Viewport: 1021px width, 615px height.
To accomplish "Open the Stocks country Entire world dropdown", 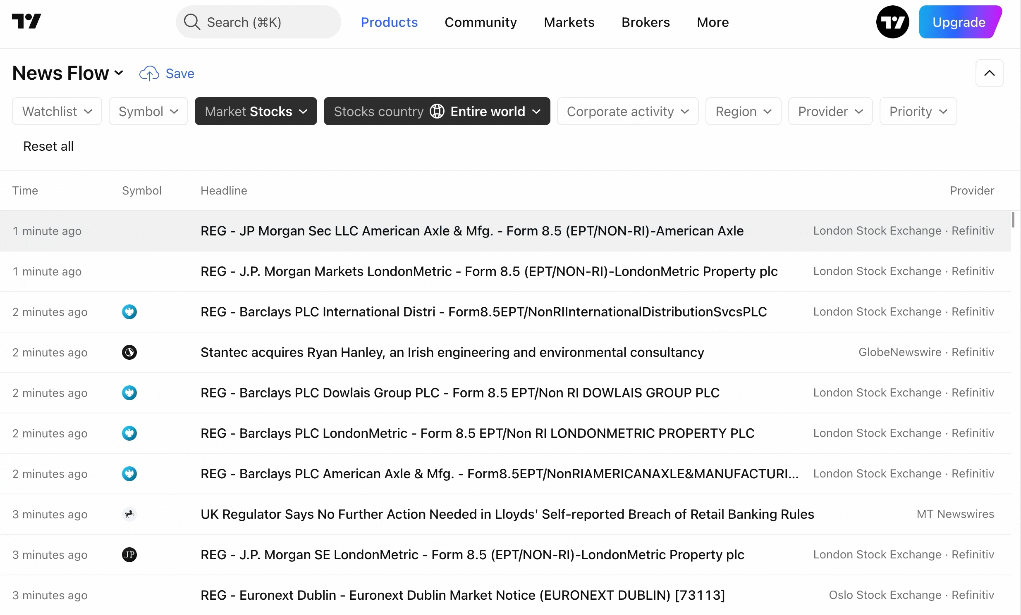I will coord(436,112).
